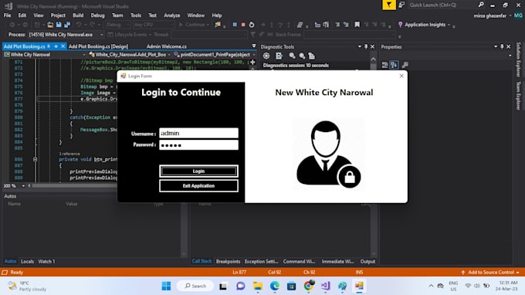Image resolution: width=525 pixels, height=295 pixels.
Task: Open Diagnostic Tools settings gear icon
Action: click(266, 56)
